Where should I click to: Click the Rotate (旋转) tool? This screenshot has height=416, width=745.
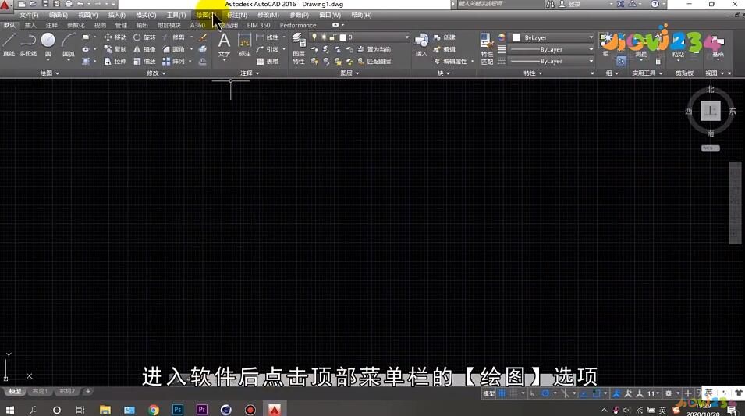144,37
